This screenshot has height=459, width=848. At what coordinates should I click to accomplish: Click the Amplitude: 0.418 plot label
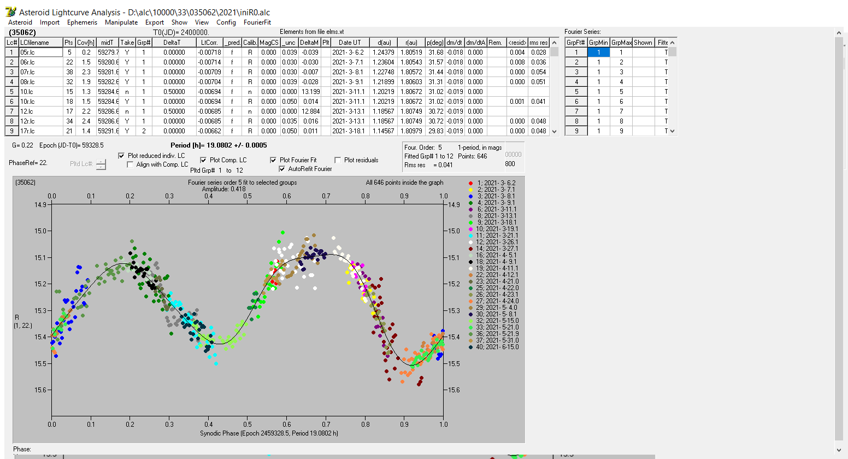point(224,189)
